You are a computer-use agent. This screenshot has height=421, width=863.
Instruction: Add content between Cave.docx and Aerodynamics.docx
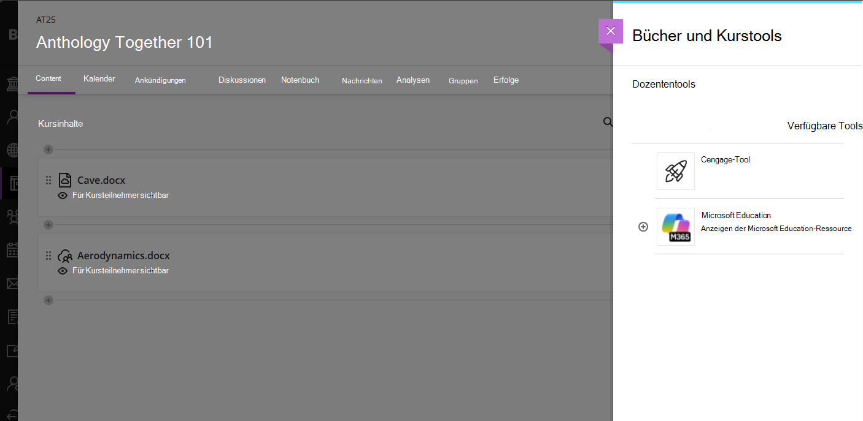pyautogui.click(x=48, y=225)
